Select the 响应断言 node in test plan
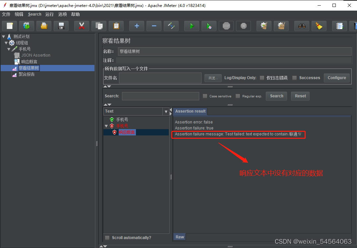Screen dimensions: 357x248 29,62
